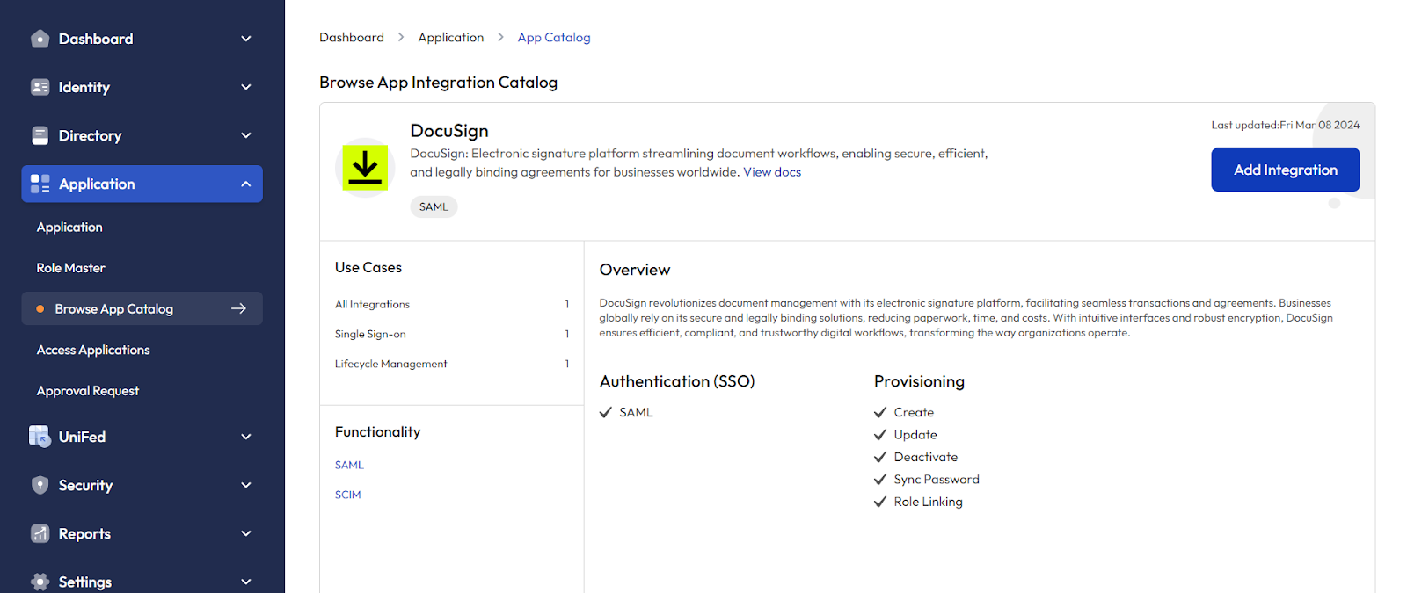The image size is (1407, 593).
Task: Click the Settings gear icon
Action: coord(40,582)
